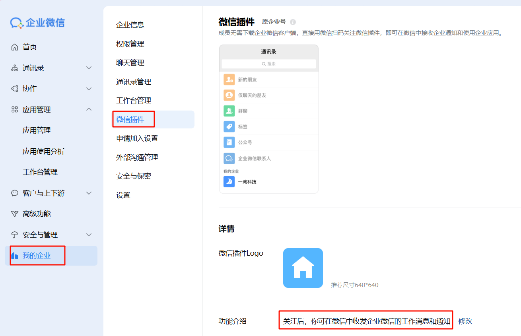Click the 首页 home icon

click(15, 47)
